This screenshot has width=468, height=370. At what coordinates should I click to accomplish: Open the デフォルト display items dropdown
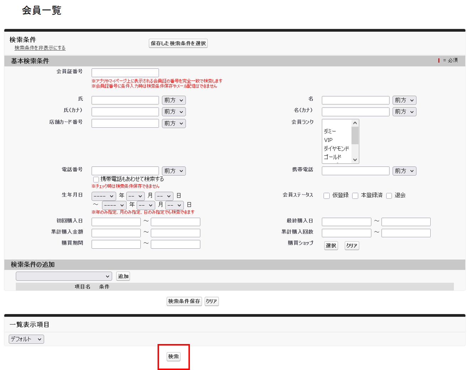point(26,339)
